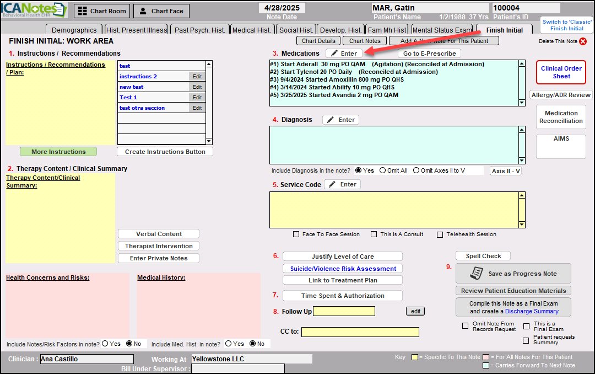The height and width of the screenshot is (374, 595).
Task: Open Suicide/Violence Risk Assessment
Action: point(342,269)
